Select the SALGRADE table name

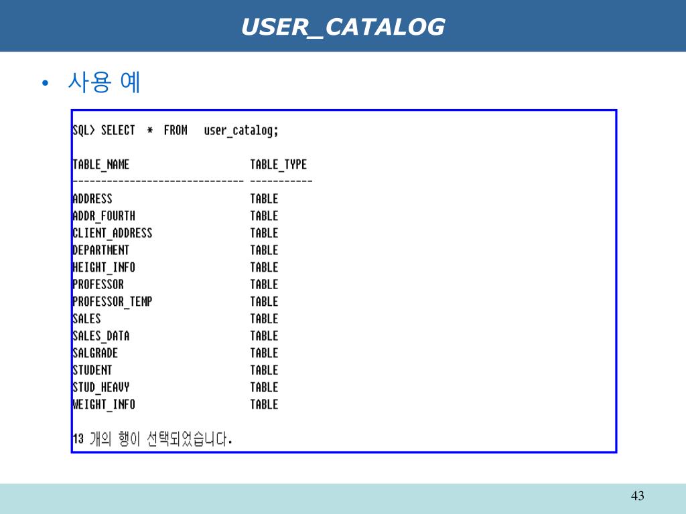(95, 353)
